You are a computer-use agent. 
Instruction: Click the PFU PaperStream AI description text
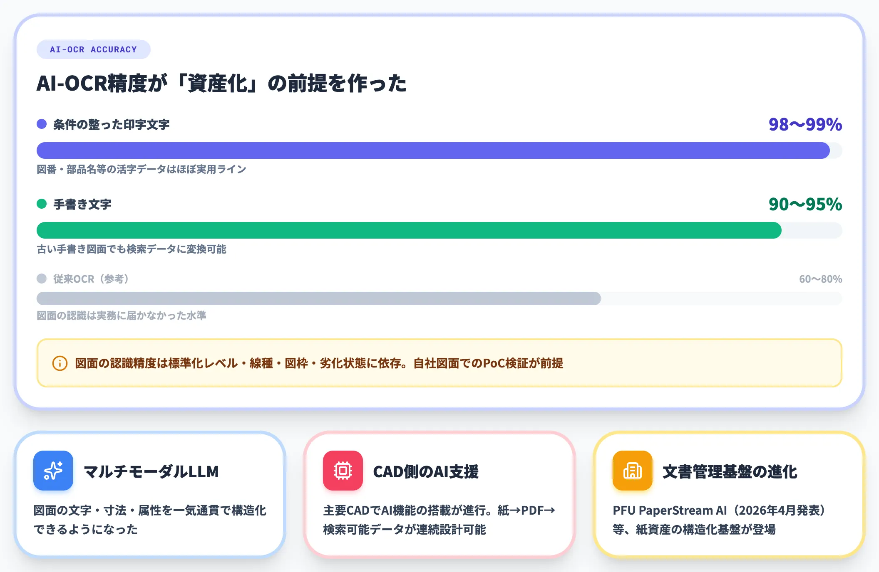coord(720,520)
